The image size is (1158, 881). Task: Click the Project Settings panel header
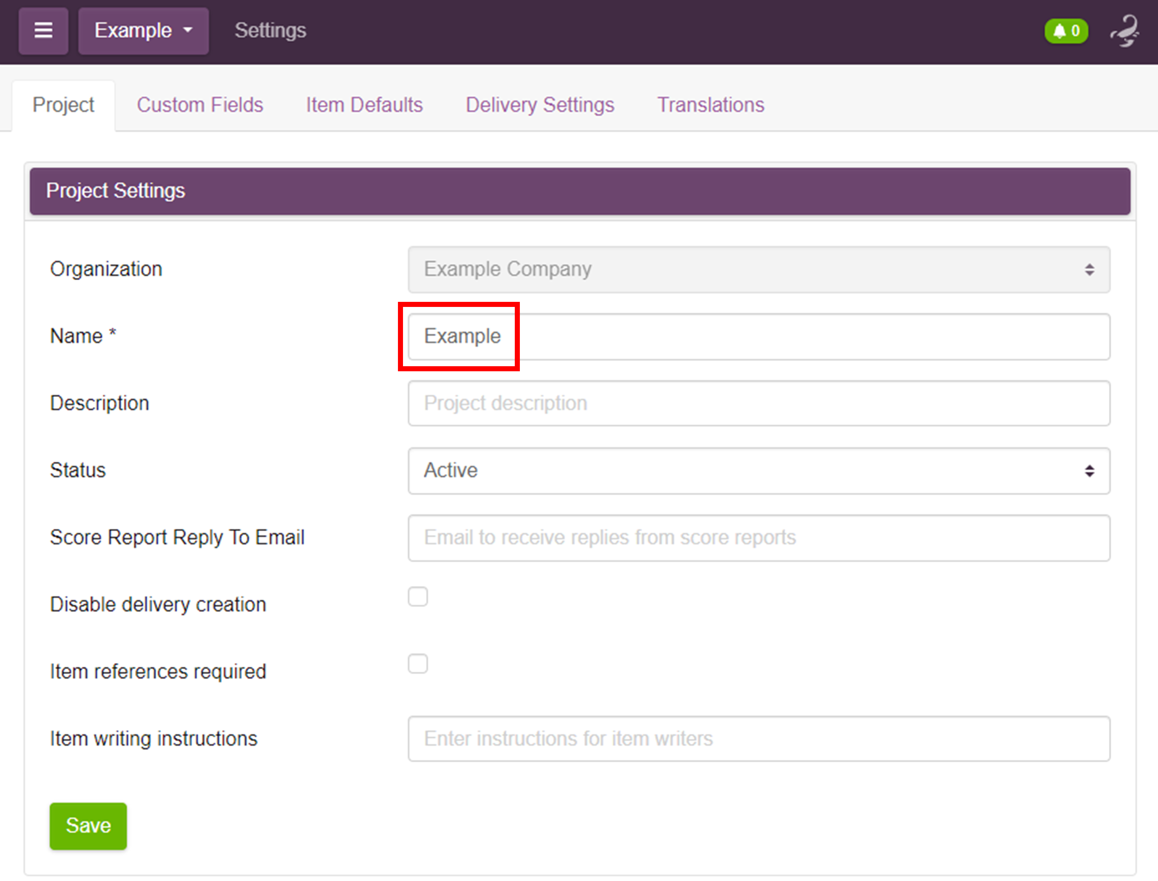click(580, 191)
